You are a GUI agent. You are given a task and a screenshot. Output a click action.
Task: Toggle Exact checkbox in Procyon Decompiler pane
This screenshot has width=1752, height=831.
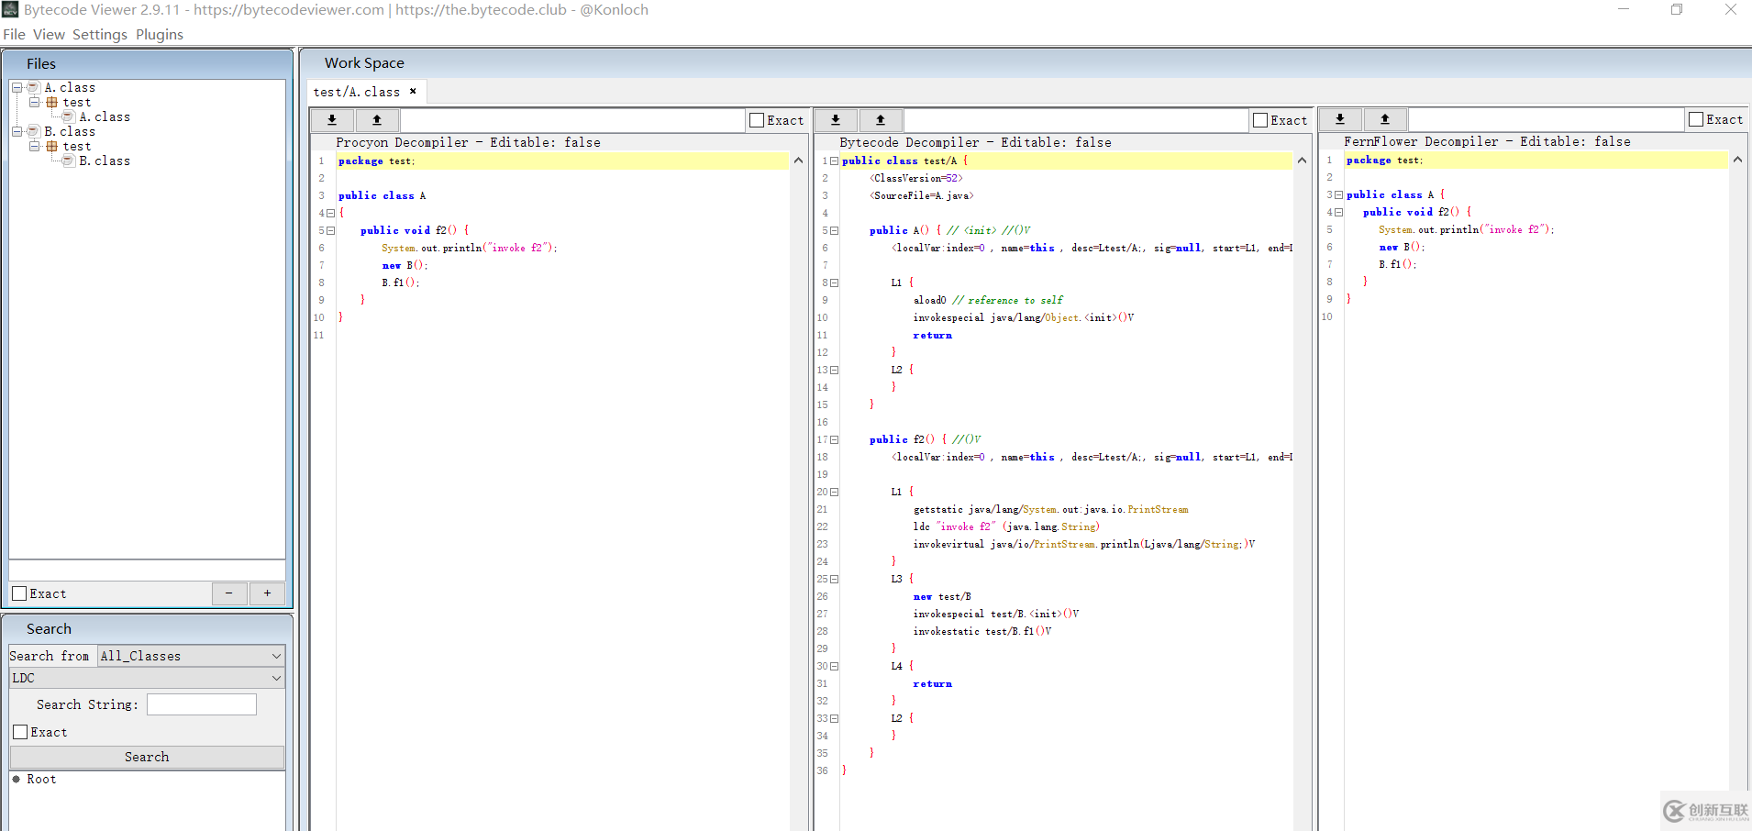[x=757, y=120]
